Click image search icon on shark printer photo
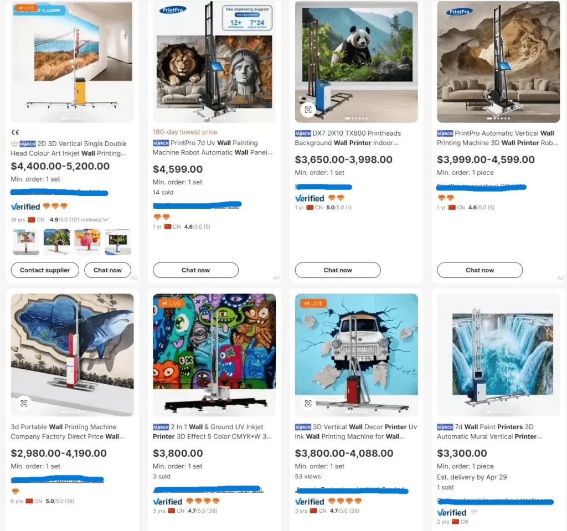Viewport: 567px width, 531px height. coord(24,403)
